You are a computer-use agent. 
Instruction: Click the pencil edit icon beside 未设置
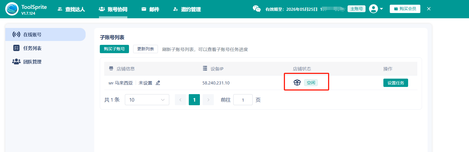click(x=158, y=83)
